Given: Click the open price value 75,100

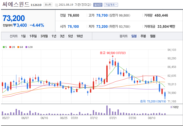Looking at the screenshot, I should (73, 26).
